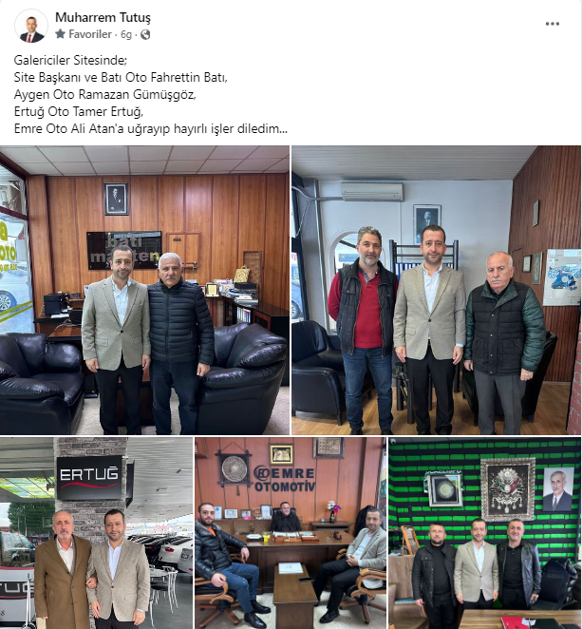Click the black ERTUĞ sign in photo

click(89, 478)
